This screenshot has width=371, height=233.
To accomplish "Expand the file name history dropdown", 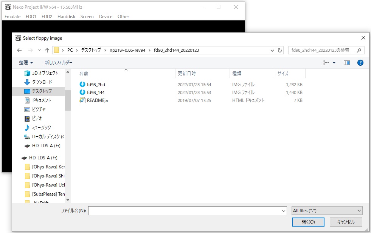I will 284,211.
